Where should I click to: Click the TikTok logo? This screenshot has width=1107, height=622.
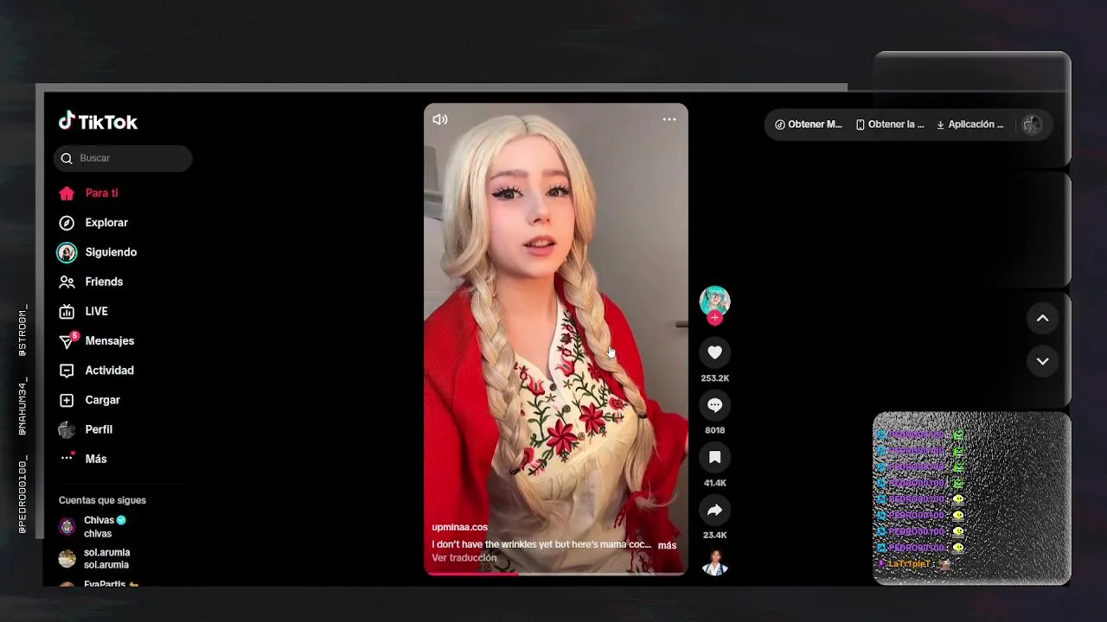pos(98,122)
